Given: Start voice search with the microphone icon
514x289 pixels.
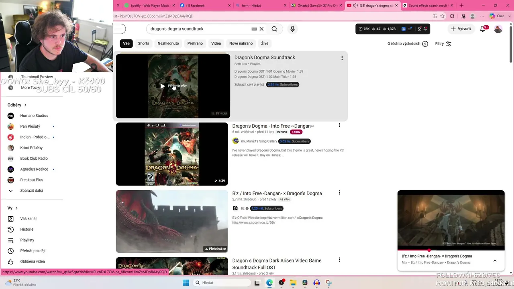Looking at the screenshot, I should (x=292, y=29).
